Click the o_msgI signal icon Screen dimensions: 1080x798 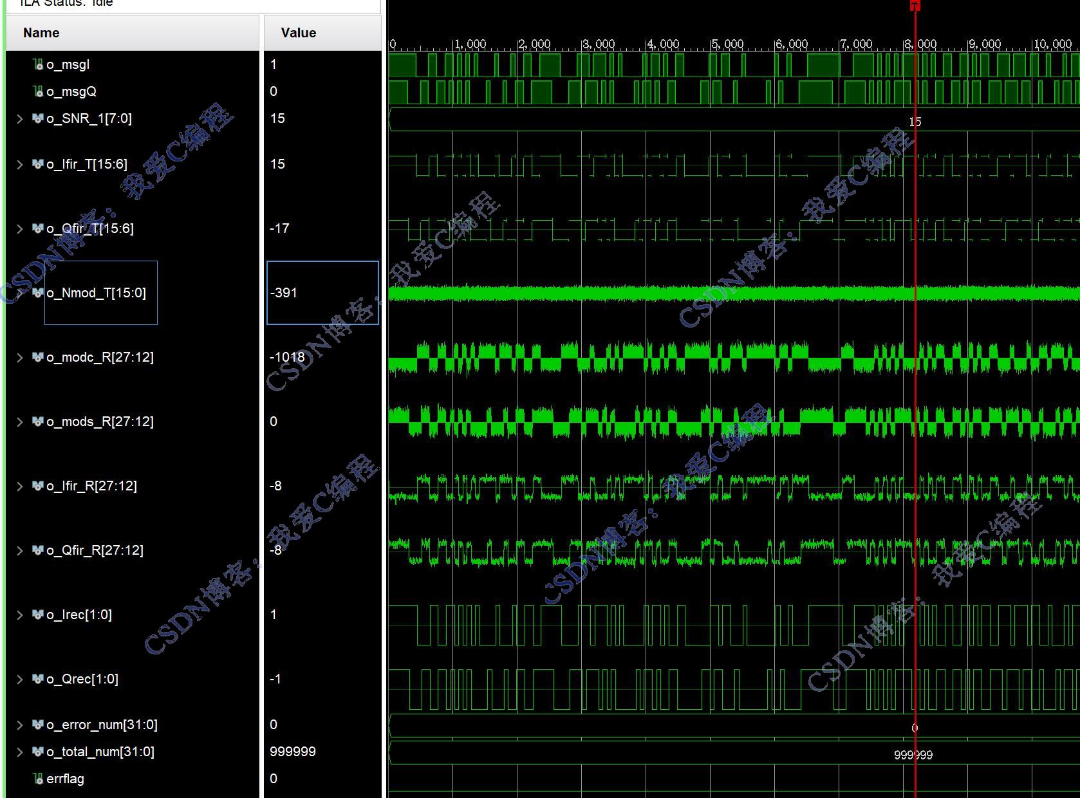[38, 64]
